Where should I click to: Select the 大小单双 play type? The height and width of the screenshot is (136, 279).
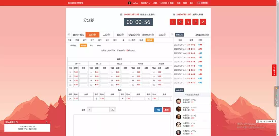[132, 40]
